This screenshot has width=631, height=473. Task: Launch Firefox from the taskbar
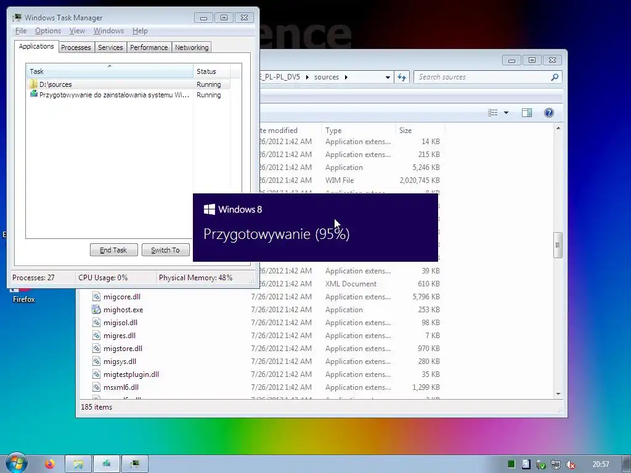(50, 464)
